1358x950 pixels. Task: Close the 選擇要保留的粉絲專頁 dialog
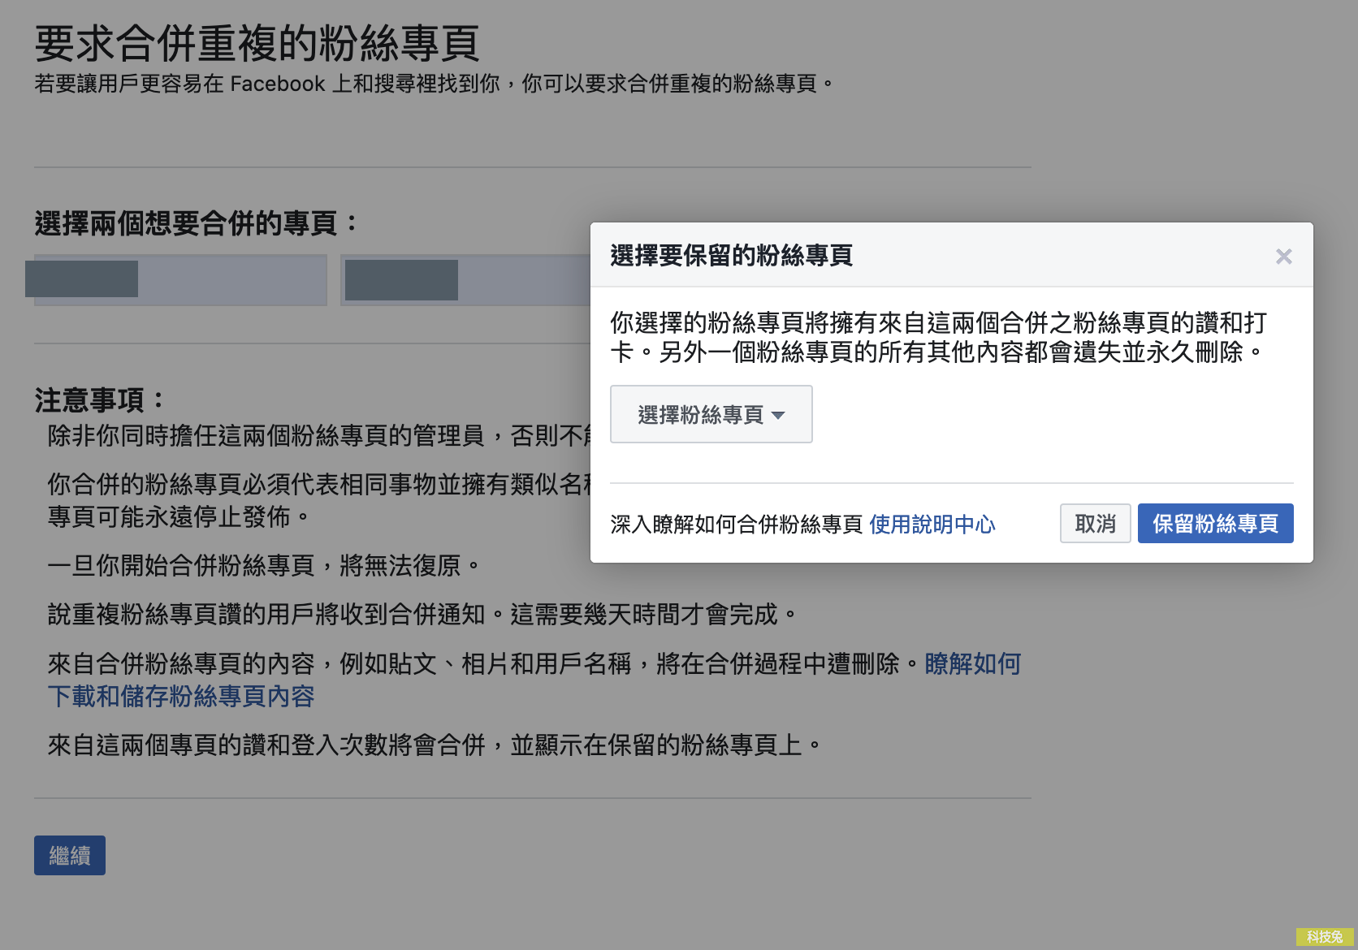point(1283,257)
